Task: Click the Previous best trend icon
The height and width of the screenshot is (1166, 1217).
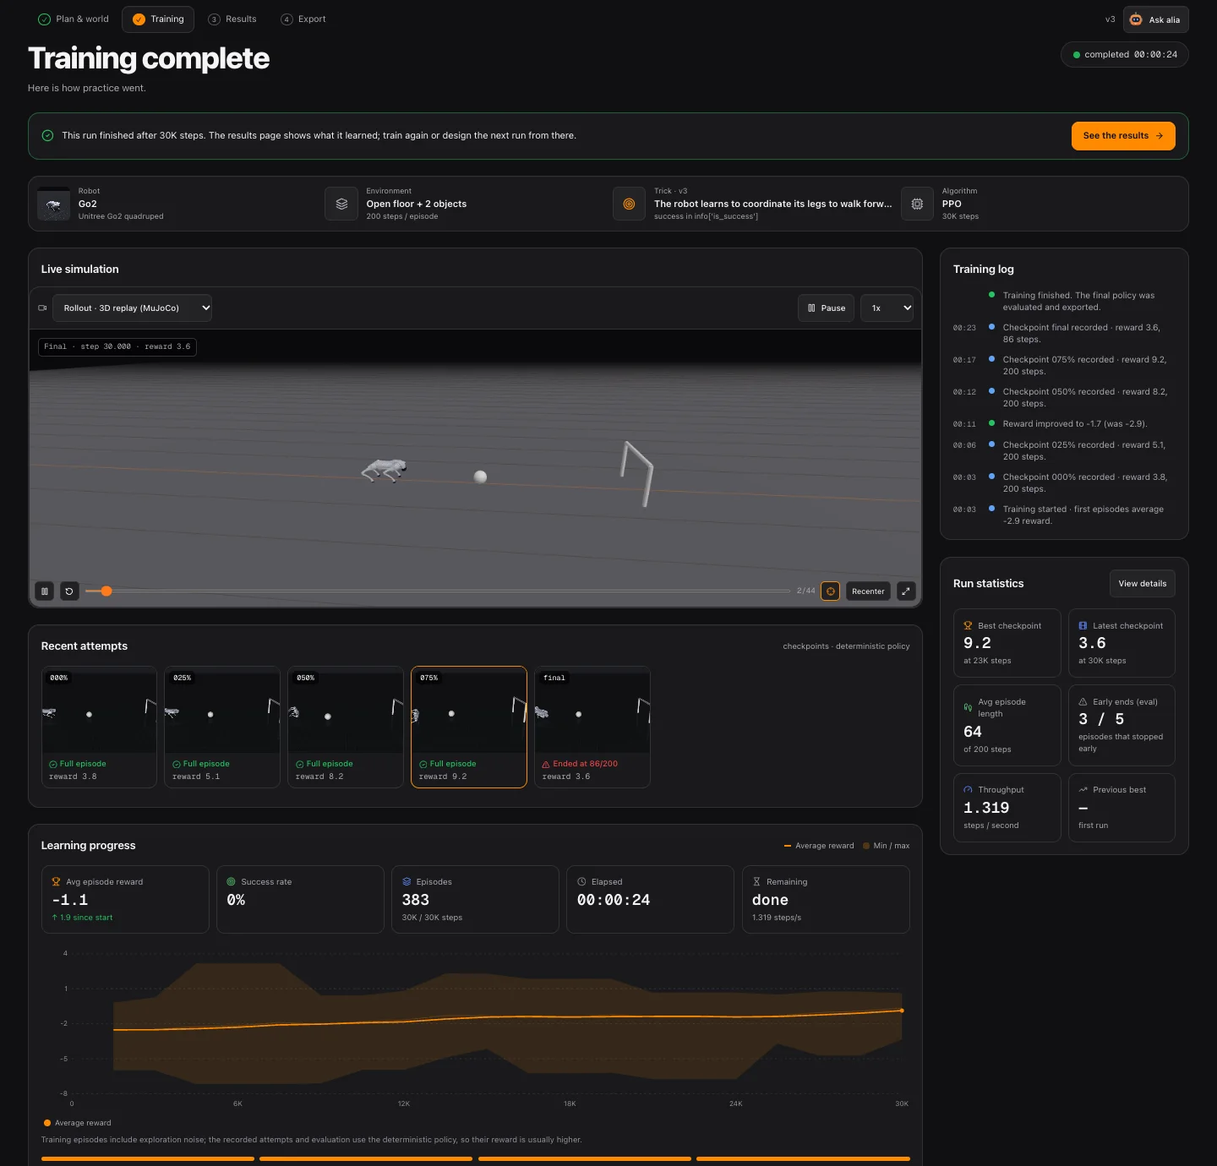Action: tap(1083, 790)
